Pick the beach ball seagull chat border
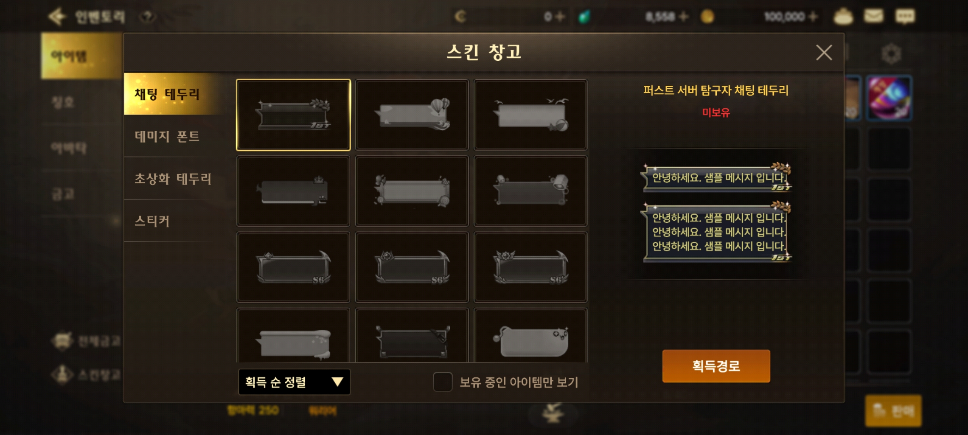This screenshot has height=435, width=968. [530, 115]
